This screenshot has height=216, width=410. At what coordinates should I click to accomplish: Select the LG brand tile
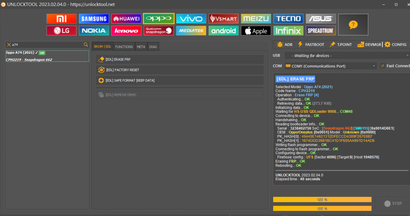(61, 31)
